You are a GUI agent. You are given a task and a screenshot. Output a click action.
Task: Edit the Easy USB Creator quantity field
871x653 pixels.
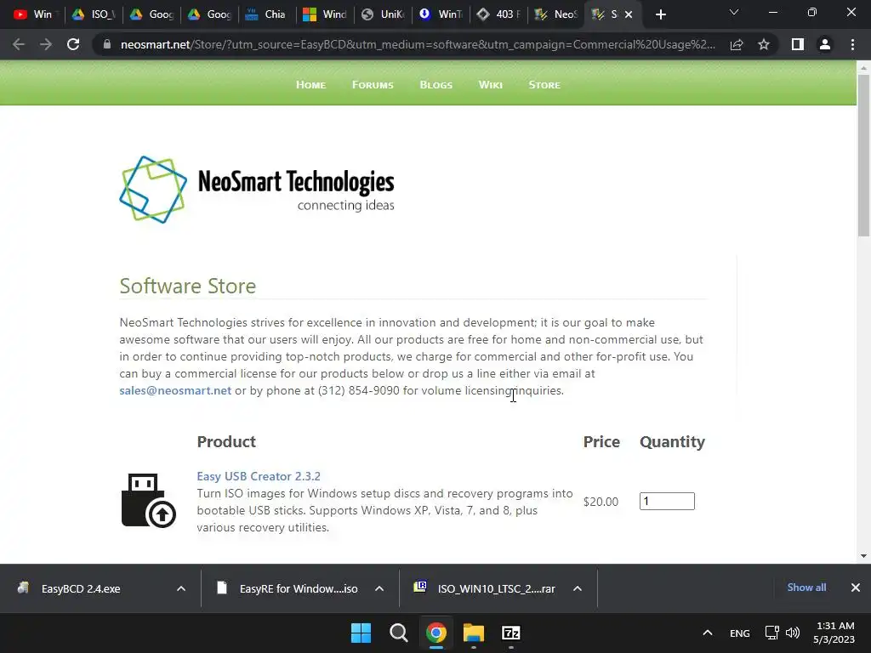click(x=667, y=502)
